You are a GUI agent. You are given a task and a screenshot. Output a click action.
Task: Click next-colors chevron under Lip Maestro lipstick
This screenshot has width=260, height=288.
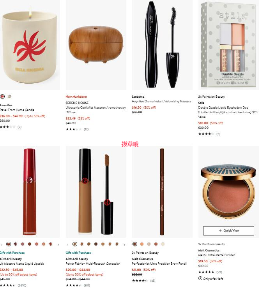pos(58,245)
